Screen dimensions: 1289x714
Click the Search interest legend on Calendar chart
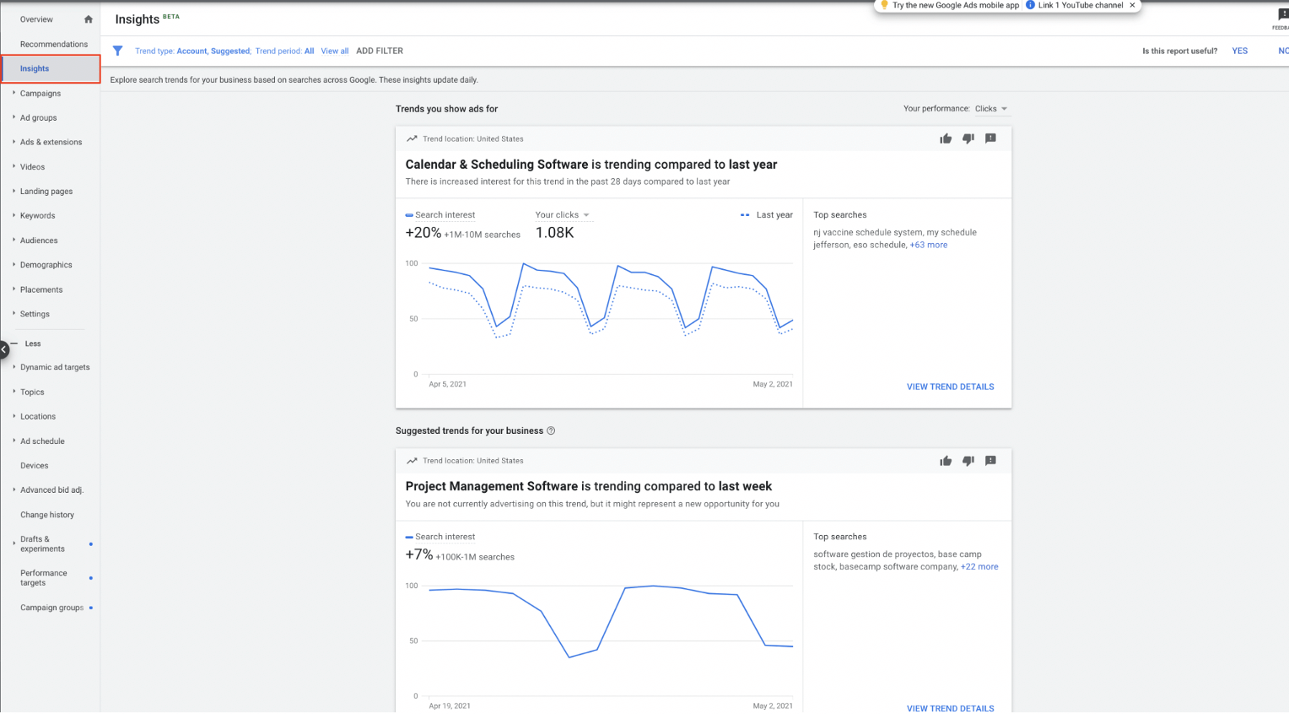(440, 214)
